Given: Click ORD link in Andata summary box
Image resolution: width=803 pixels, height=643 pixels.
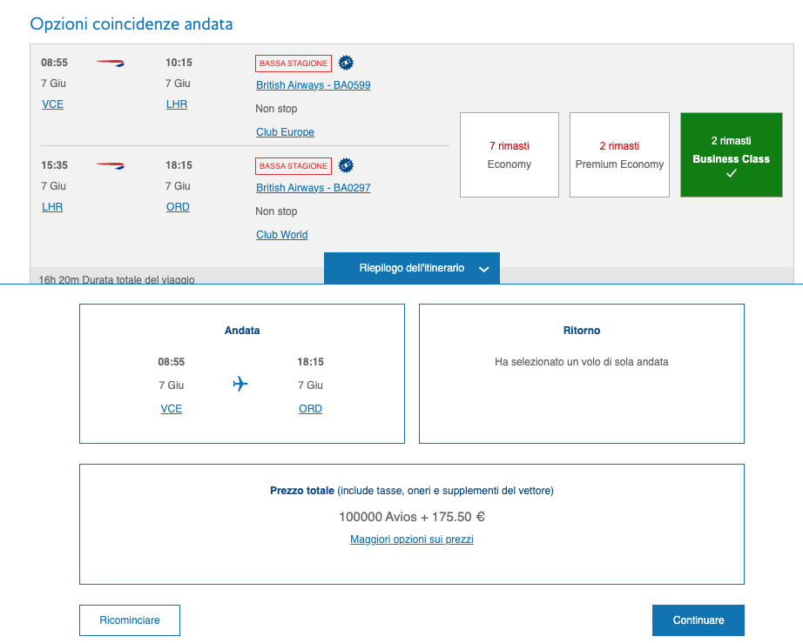Looking at the screenshot, I should point(310,409).
